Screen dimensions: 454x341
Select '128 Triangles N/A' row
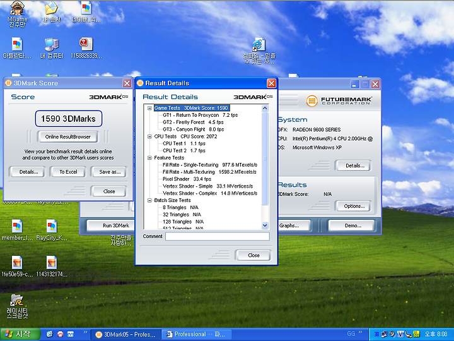[183, 222]
